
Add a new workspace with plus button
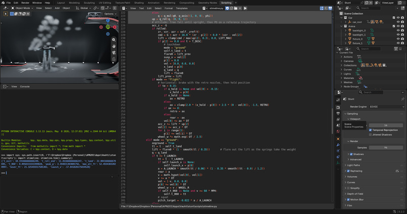point(236,3)
